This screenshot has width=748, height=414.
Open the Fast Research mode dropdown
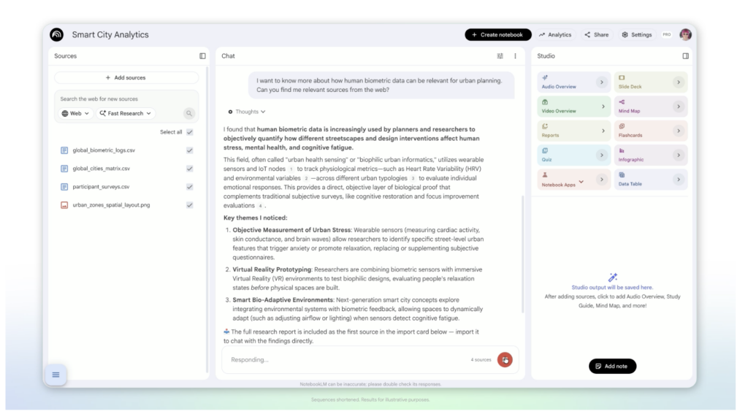pyautogui.click(x=126, y=113)
